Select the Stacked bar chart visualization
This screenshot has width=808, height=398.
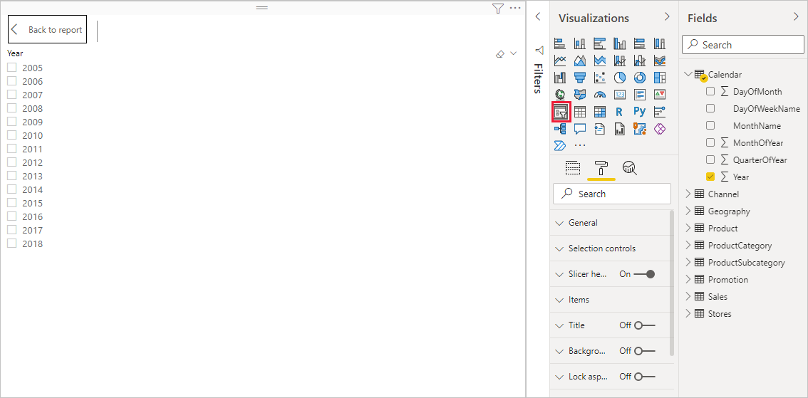pyautogui.click(x=560, y=43)
